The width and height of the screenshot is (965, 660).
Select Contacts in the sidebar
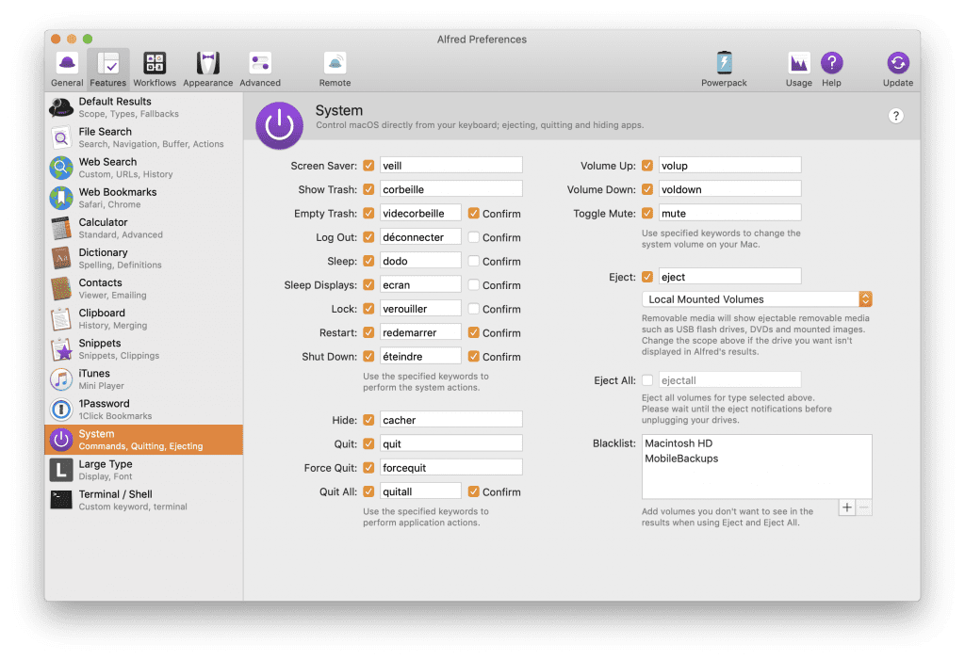pyautogui.click(x=144, y=288)
